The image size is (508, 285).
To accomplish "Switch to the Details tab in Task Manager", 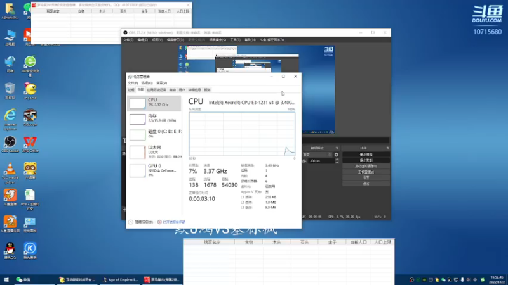I will click(x=195, y=90).
